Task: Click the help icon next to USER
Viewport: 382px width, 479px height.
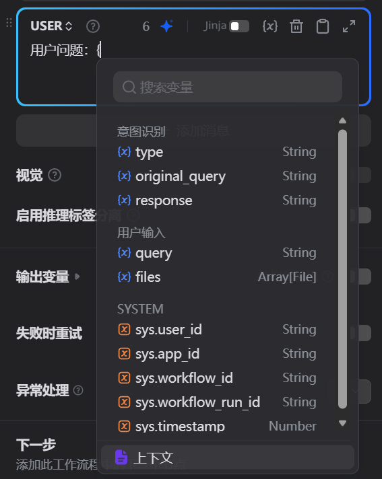Action: tap(93, 26)
